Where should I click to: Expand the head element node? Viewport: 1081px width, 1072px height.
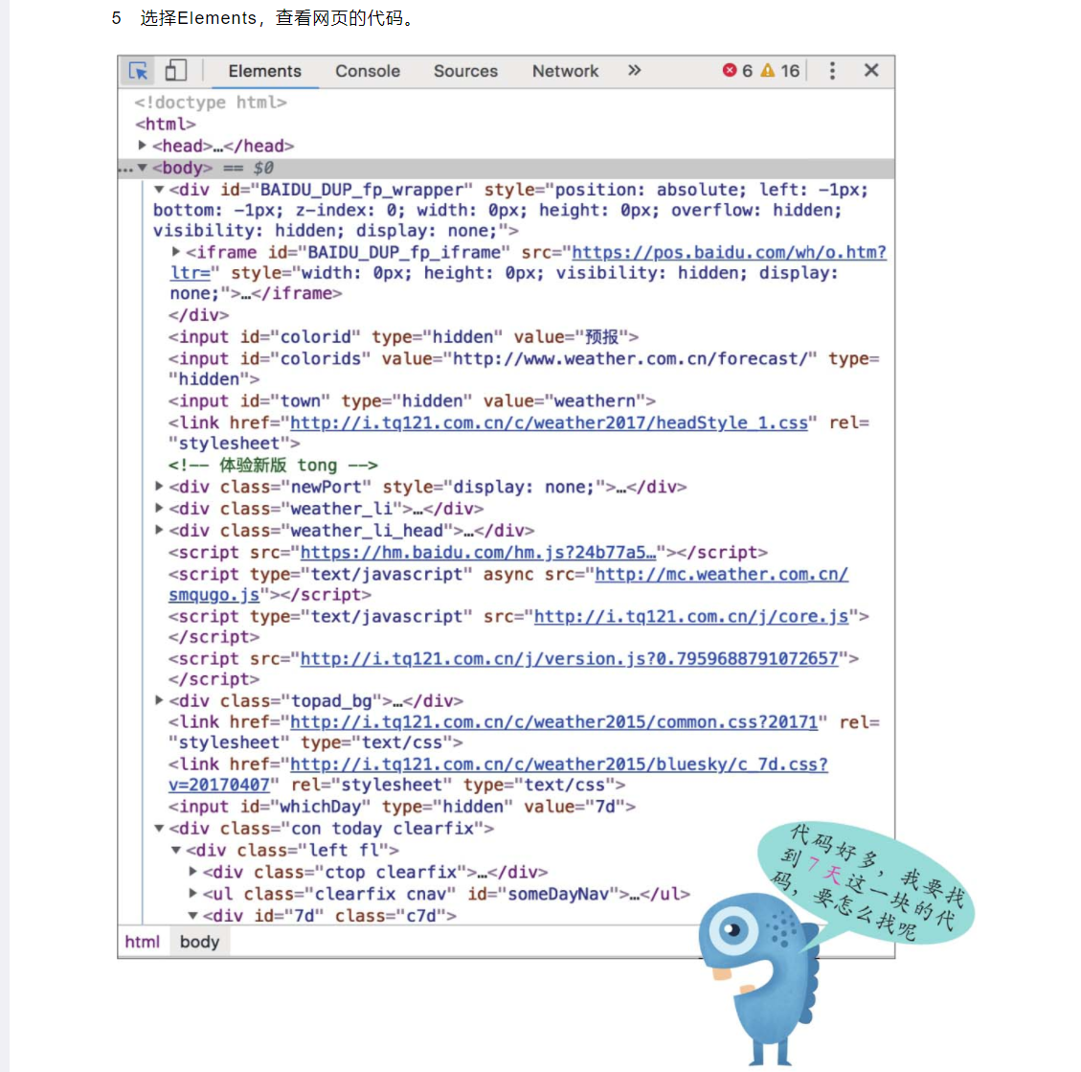point(142,145)
